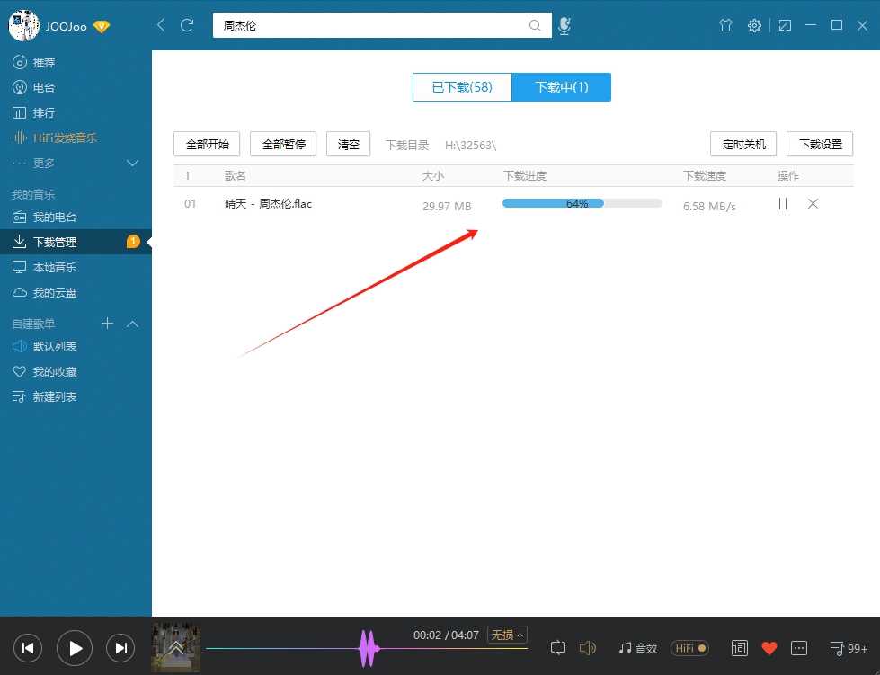Open the 无损 quality dropdown
880x675 pixels.
[x=507, y=635]
